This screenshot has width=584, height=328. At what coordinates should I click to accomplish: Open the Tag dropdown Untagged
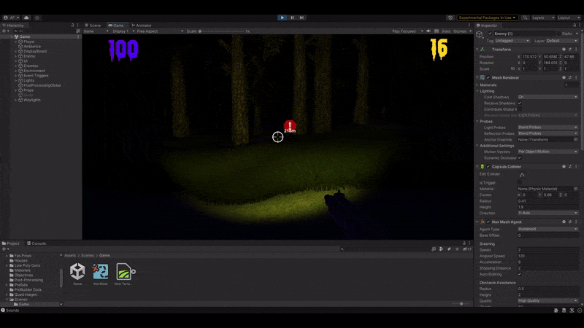(x=512, y=41)
